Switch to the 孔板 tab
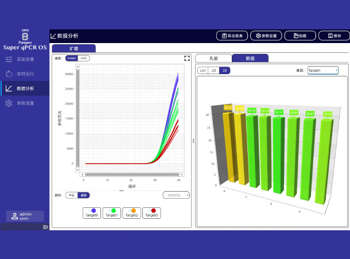 (x=213, y=58)
